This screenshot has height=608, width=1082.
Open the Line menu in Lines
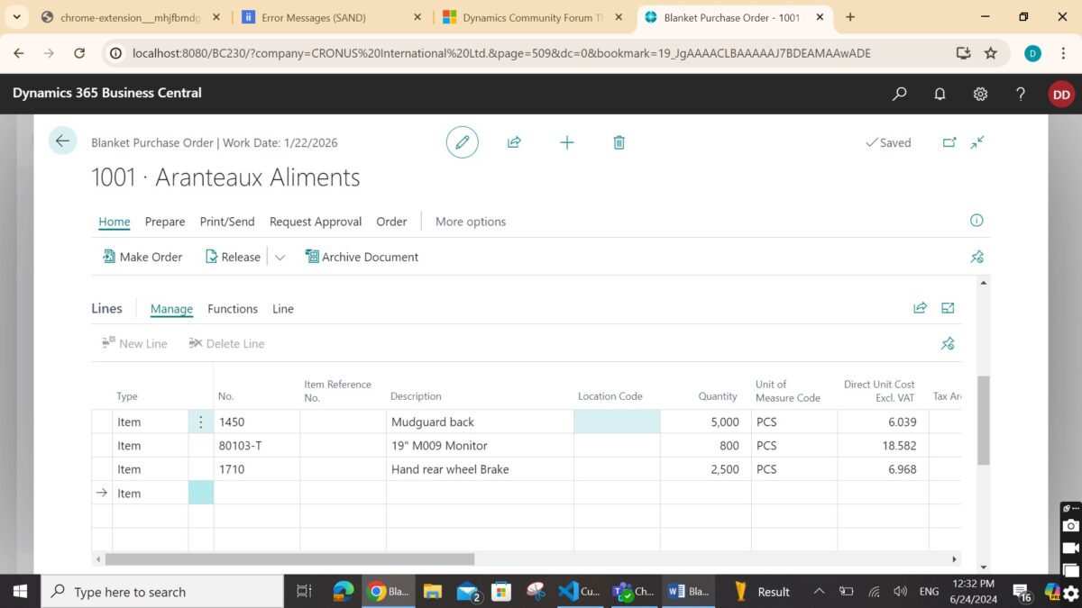click(x=283, y=309)
